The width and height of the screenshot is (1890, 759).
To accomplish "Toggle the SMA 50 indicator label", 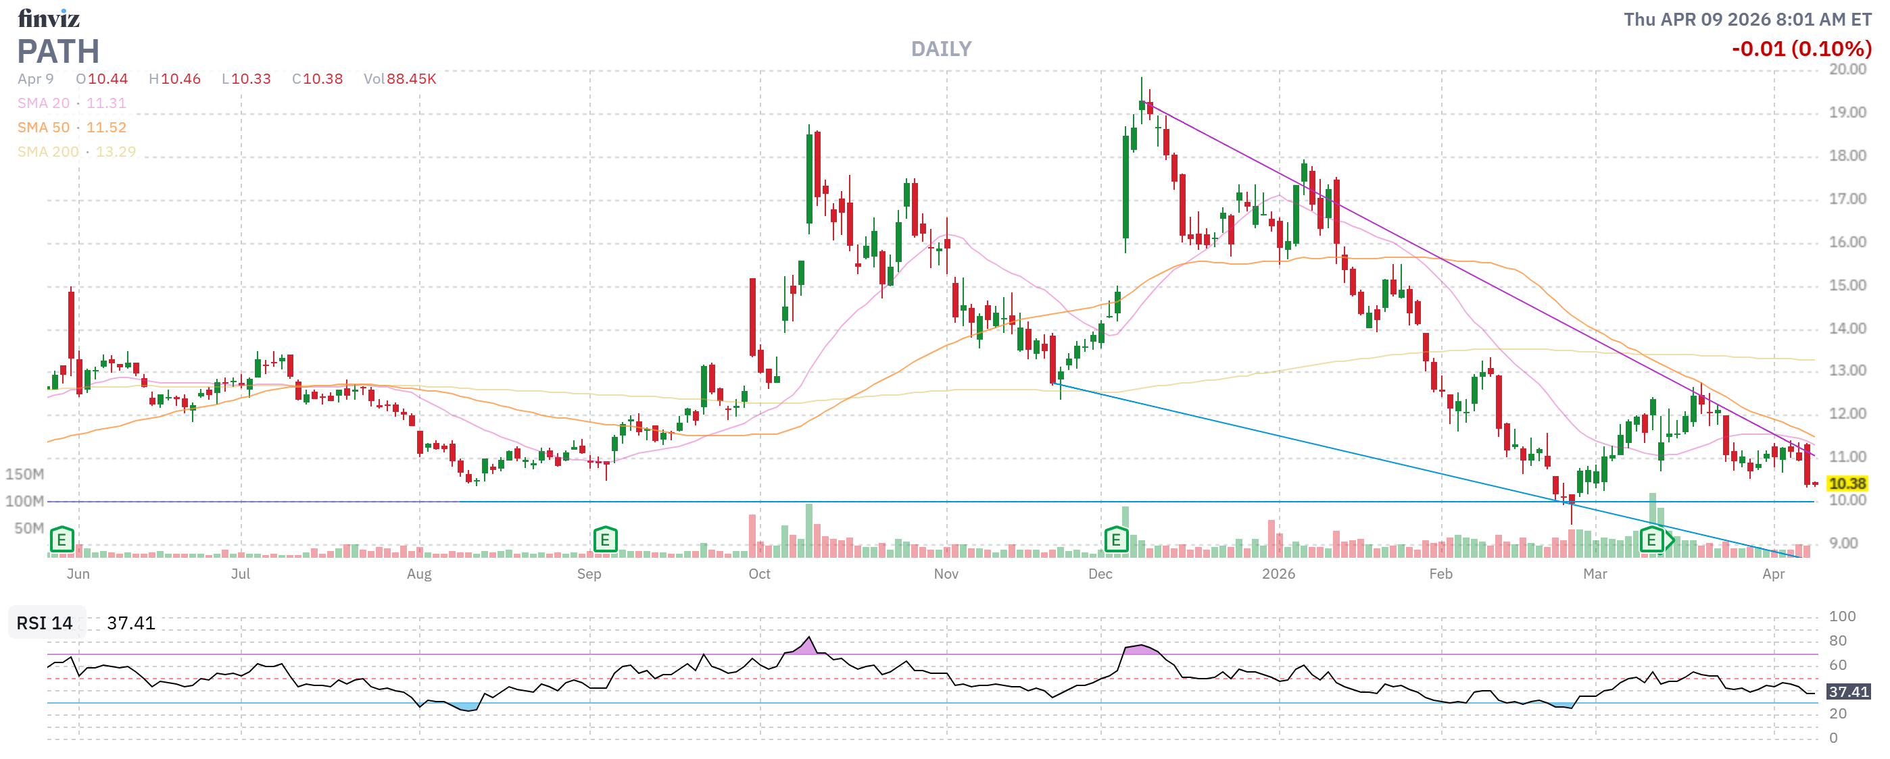I will 44,128.
